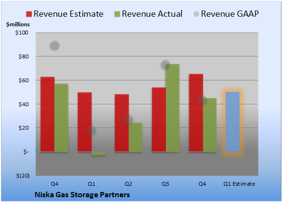Select the 'Revenue GAAP' legend label
The image size is (282, 202).
click(230, 14)
